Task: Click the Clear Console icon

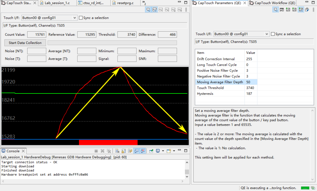Action: (117, 151)
